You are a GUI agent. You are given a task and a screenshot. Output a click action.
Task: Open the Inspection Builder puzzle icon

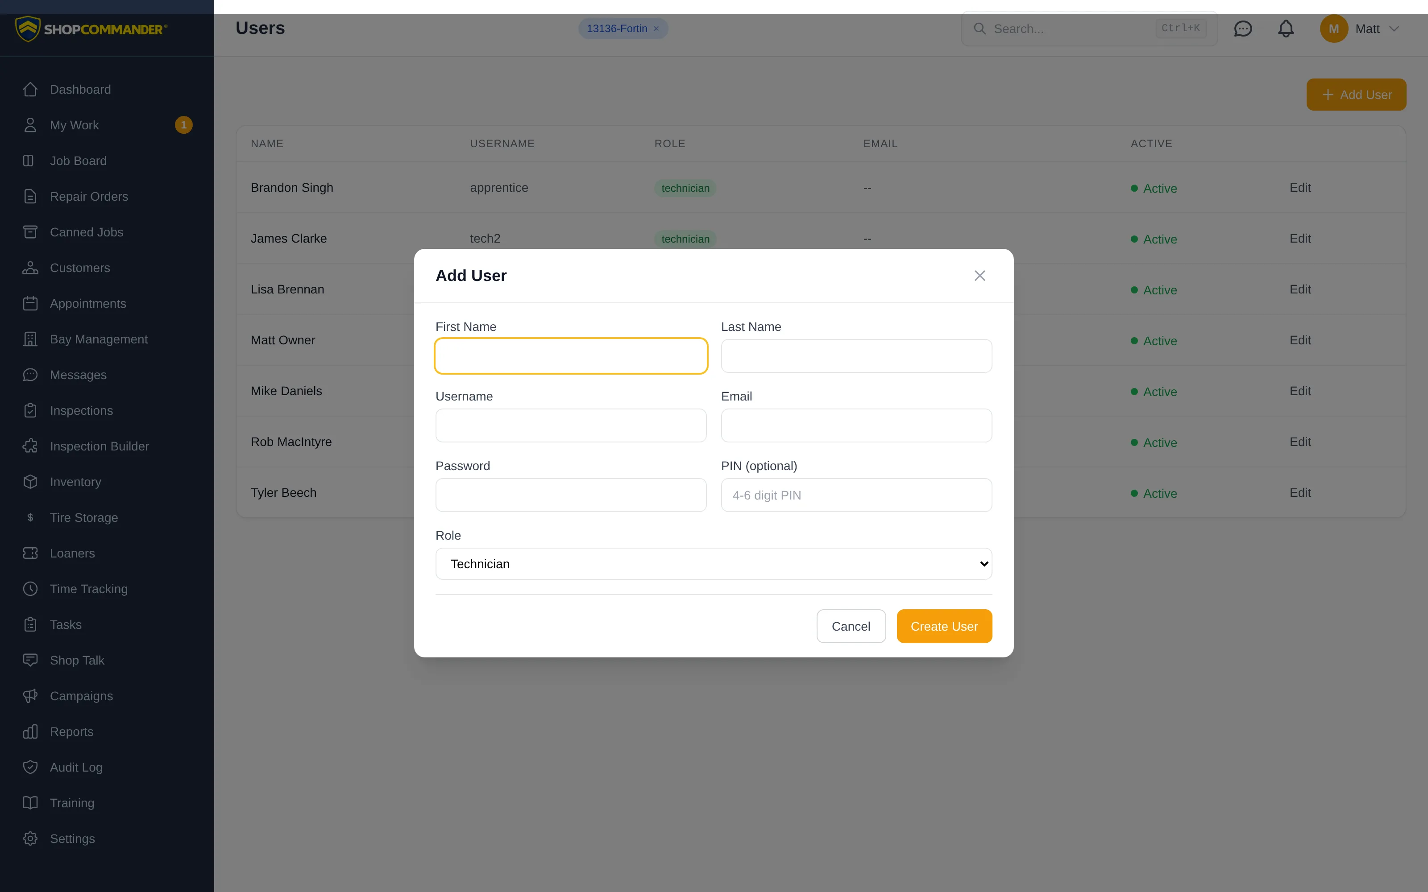(x=30, y=446)
